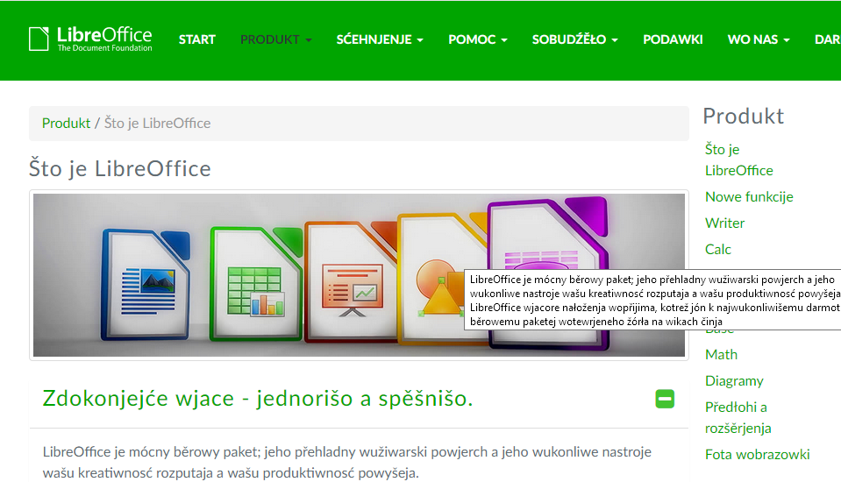The height and width of the screenshot is (482, 841).
Task: Open the Diagramy sidebar link
Action: (x=734, y=381)
